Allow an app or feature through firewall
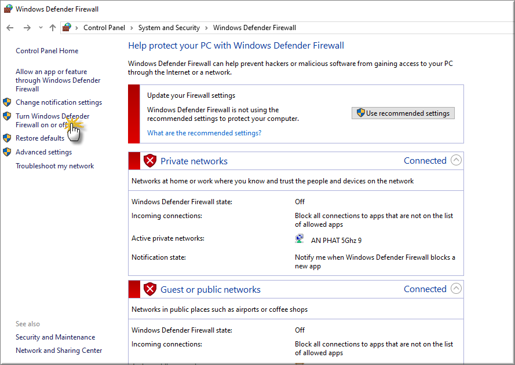This screenshot has width=515, height=365. click(x=58, y=80)
